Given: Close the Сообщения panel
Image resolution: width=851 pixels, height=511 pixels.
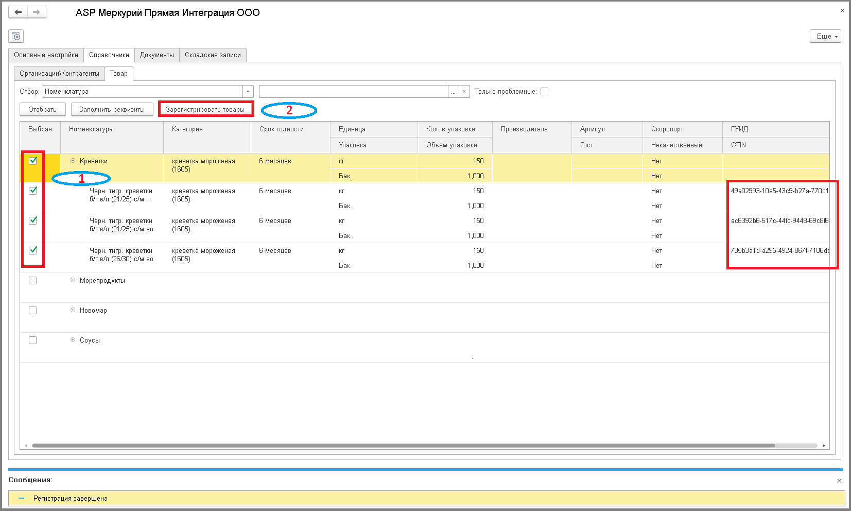Looking at the screenshot, I should (839, 481).
